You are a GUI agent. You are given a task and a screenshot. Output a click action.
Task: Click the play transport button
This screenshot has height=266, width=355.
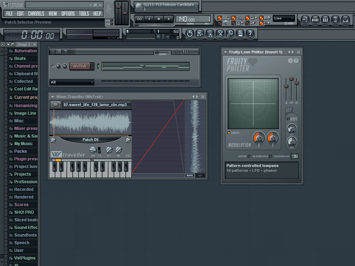pyautogui.click(x=149, y=19)
